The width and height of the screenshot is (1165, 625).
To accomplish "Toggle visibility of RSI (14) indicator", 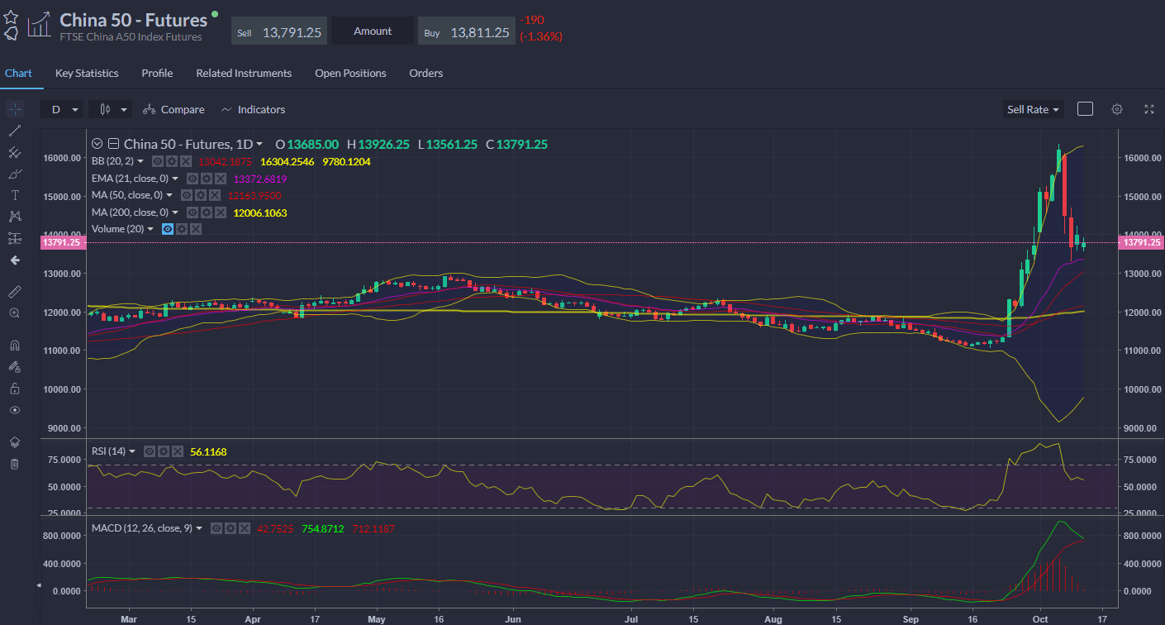I will tap(150, 451).
